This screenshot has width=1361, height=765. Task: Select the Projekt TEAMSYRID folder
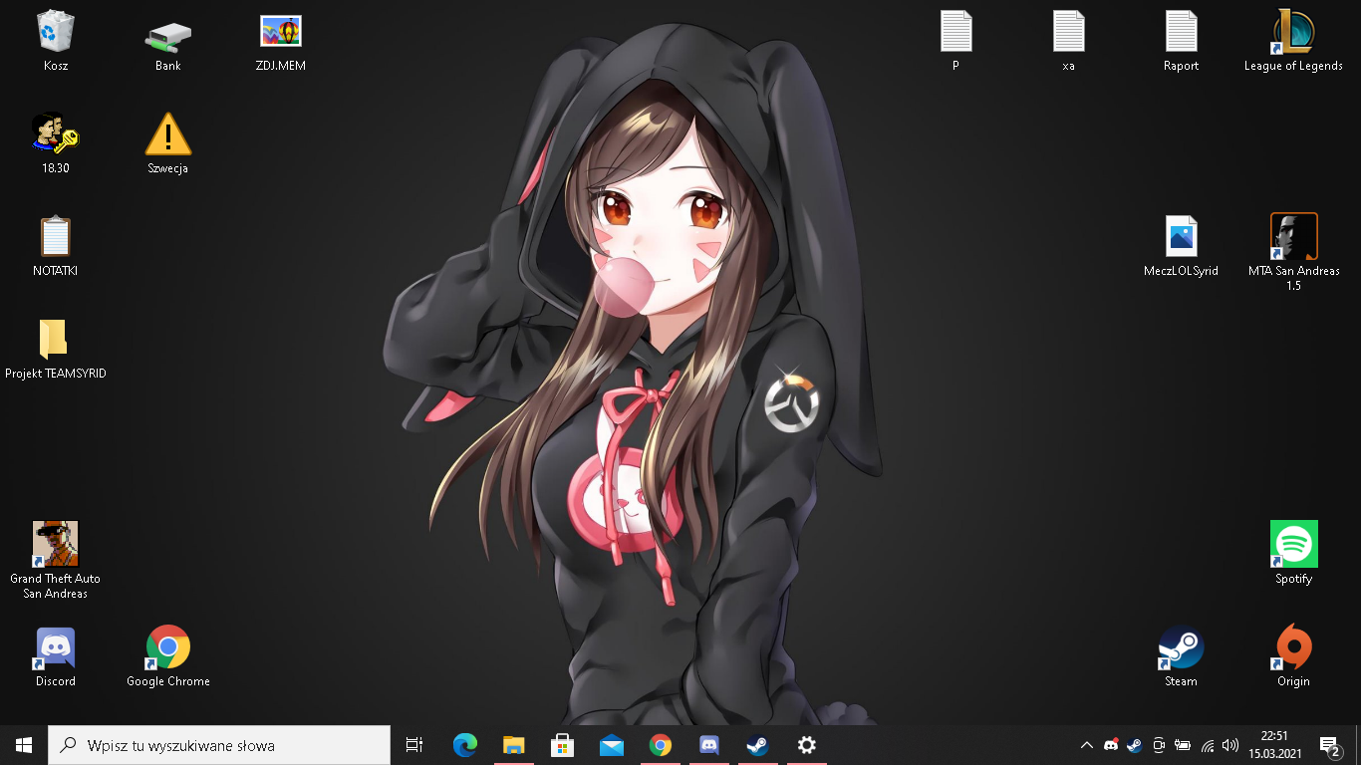coord(56,349)
